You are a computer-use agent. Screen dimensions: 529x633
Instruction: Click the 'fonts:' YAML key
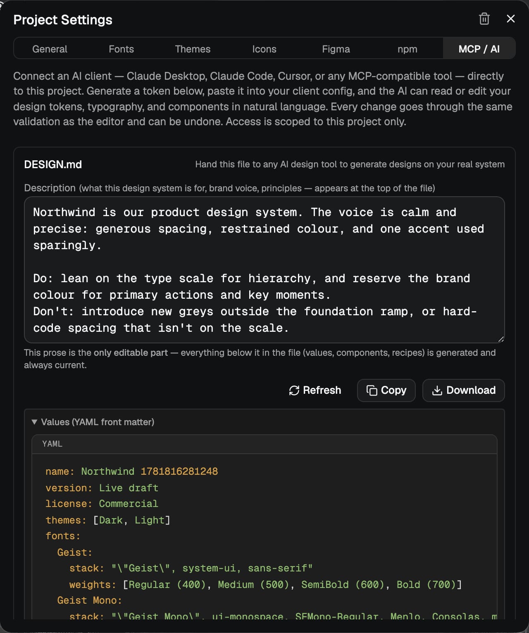(63, 536)
